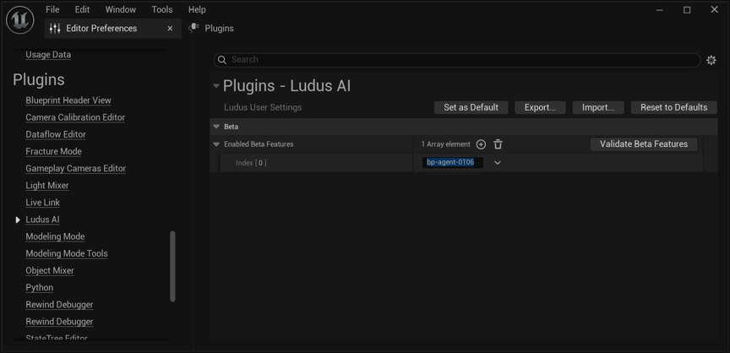Viewport: 730px width, 353px height.
Task: Open Object Mixer settings
Action: point(50,271)
